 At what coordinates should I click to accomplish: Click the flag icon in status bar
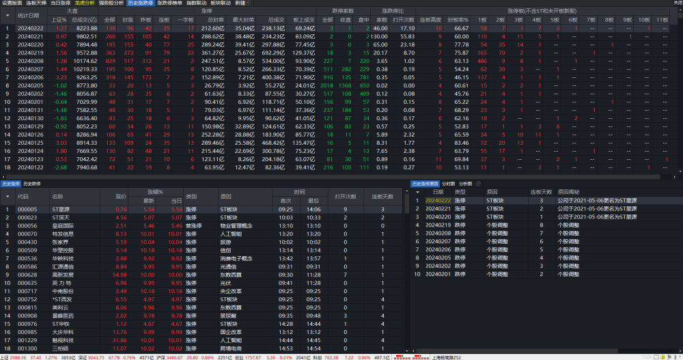pos(669,357)
